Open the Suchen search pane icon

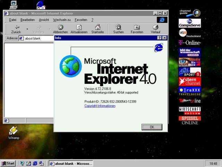point(118,27)
